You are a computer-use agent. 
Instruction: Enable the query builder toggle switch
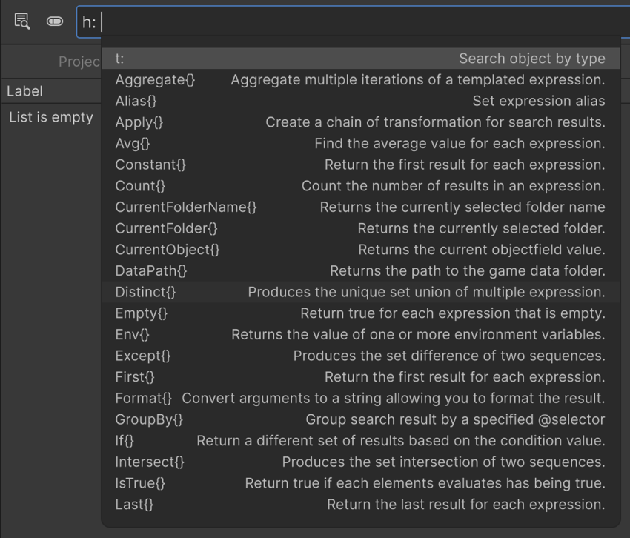tap(54, 21)
